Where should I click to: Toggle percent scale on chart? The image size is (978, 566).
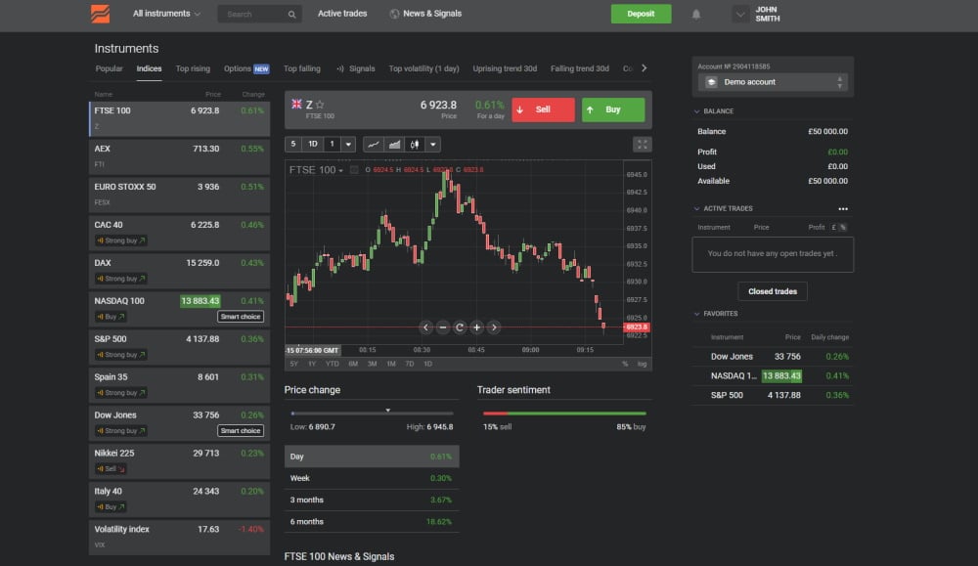pos(625,364)
